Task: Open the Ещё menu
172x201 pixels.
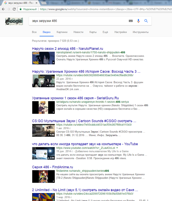Action: coord(105,32)
